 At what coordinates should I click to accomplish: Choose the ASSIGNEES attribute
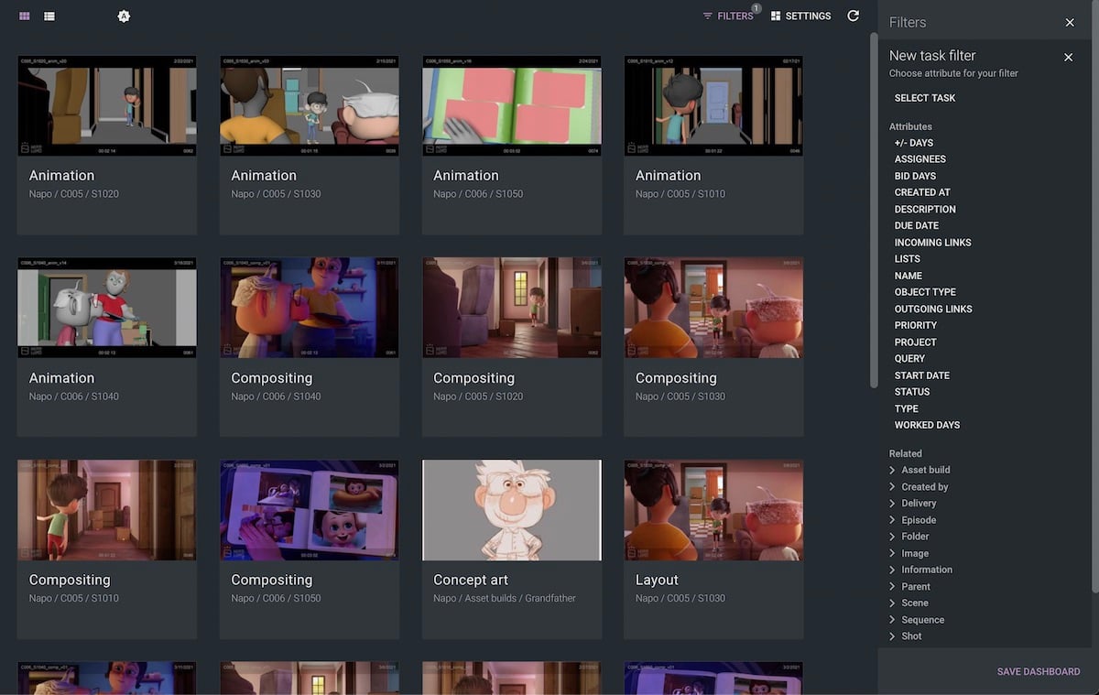pos(920,159)
